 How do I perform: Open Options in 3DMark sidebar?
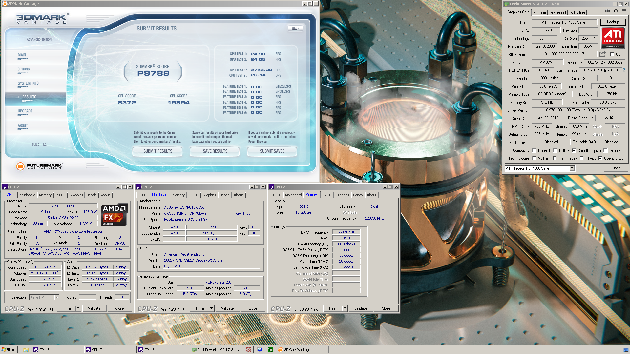click(24, 69)
